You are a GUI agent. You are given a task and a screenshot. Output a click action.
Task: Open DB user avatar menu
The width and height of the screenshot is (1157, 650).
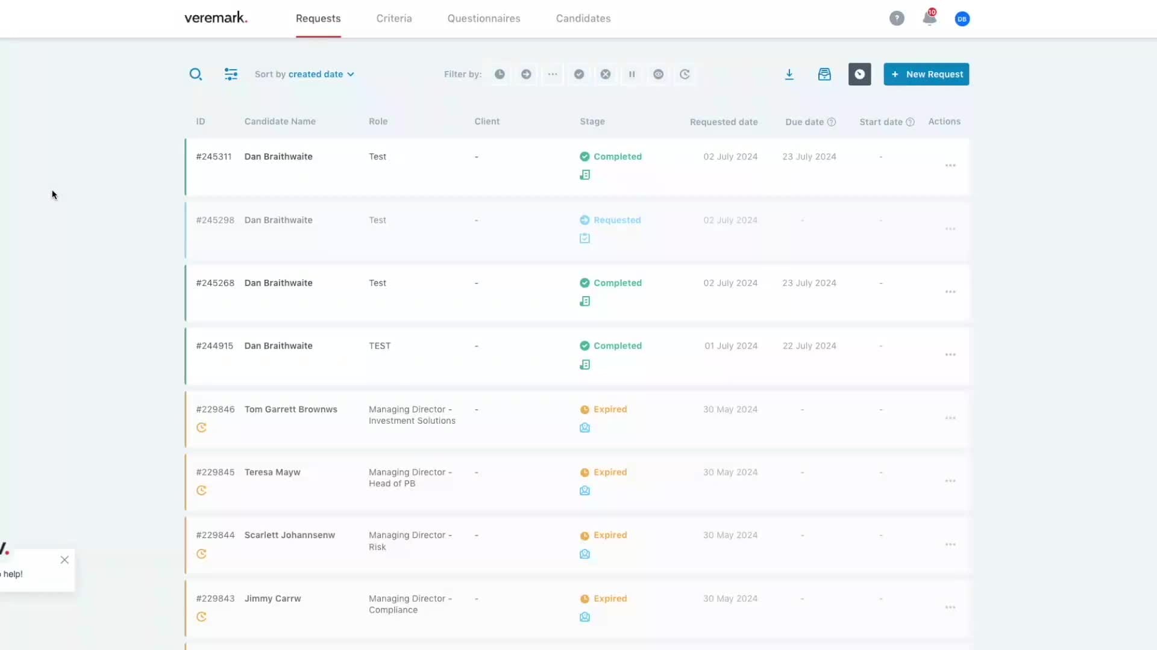(962, 19)
